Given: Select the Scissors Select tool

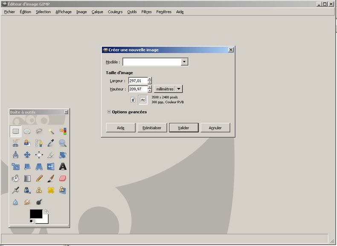Looking at the screenshot, I should (x=16, y=143).
